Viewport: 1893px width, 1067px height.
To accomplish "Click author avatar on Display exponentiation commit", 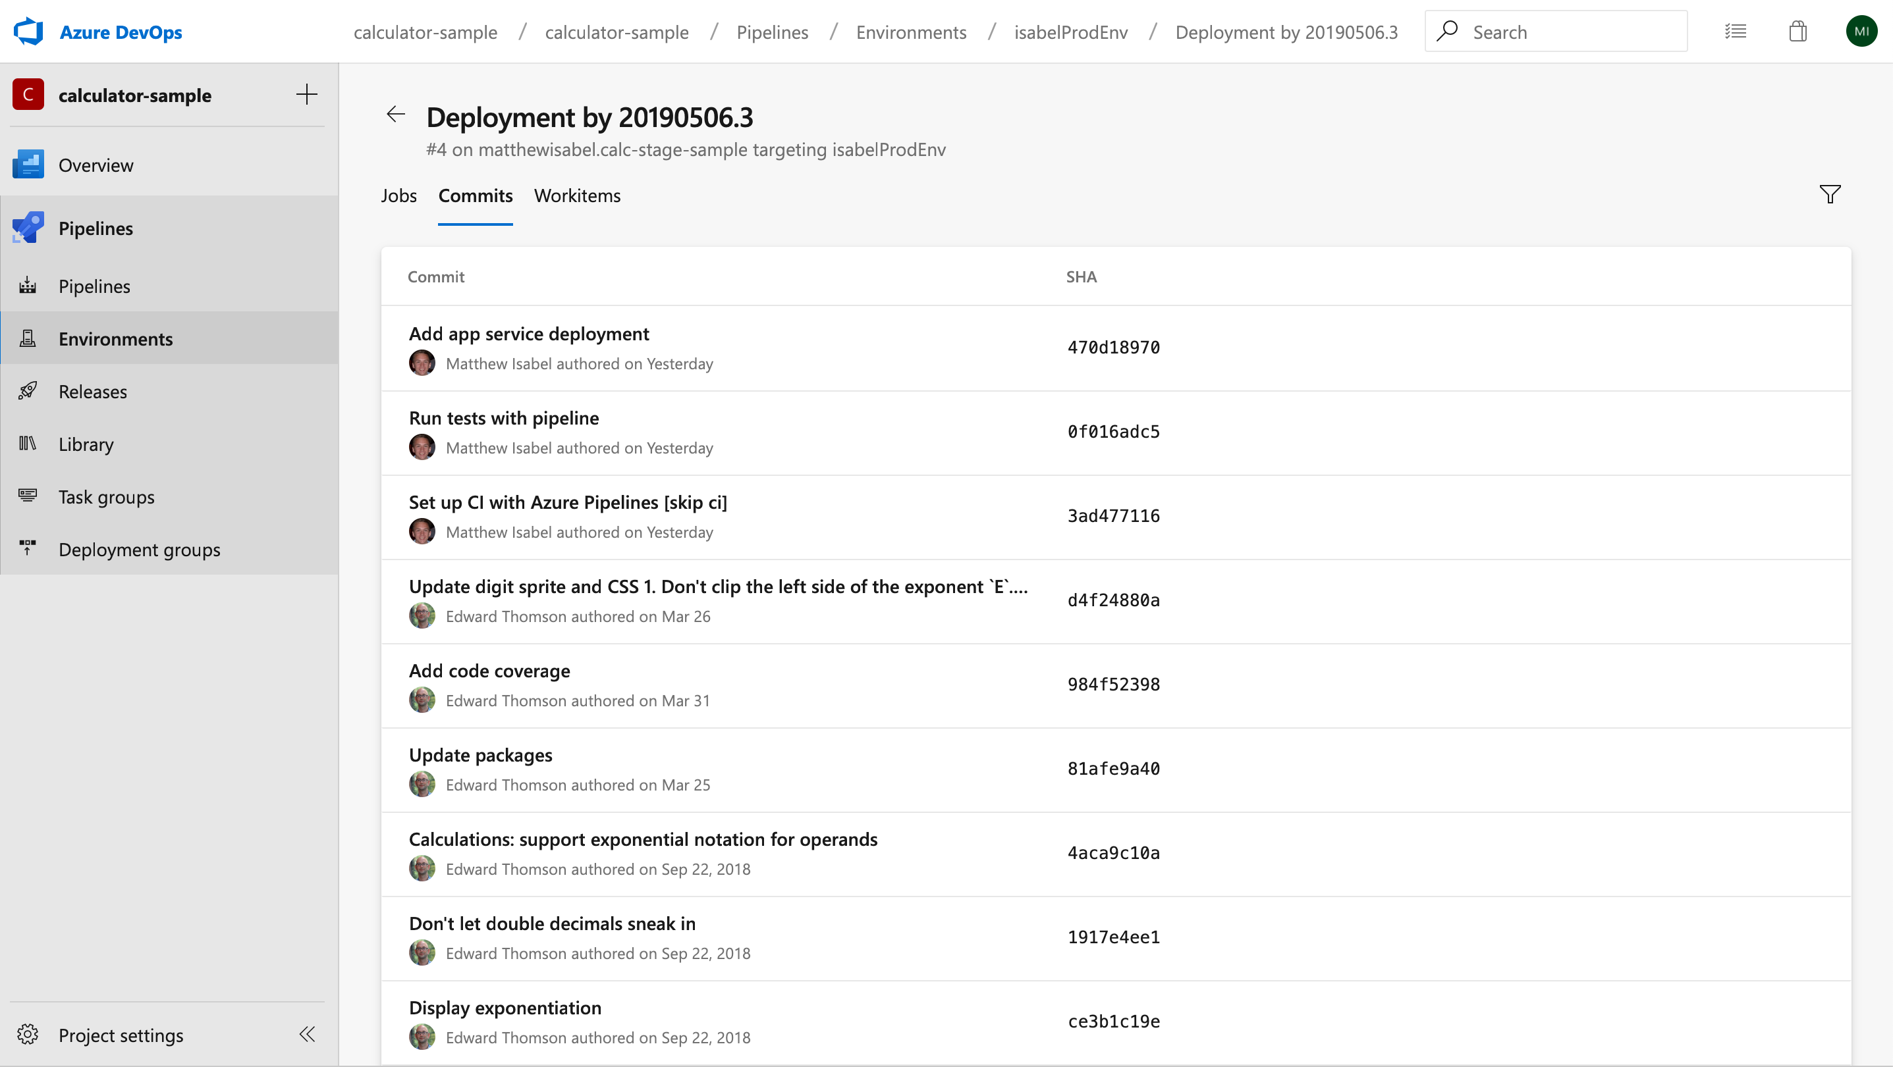I will click(422, 1037).
